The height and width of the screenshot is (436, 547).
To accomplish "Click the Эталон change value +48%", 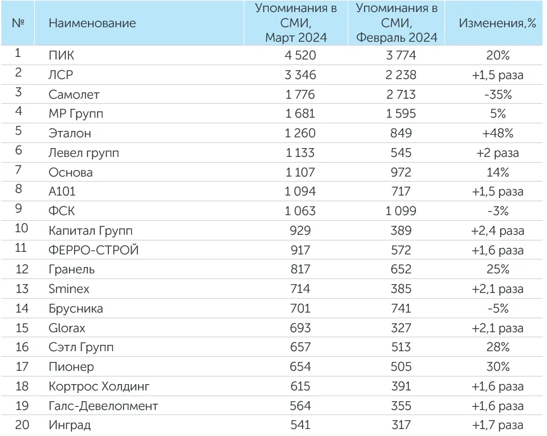I will click(497, 134).
